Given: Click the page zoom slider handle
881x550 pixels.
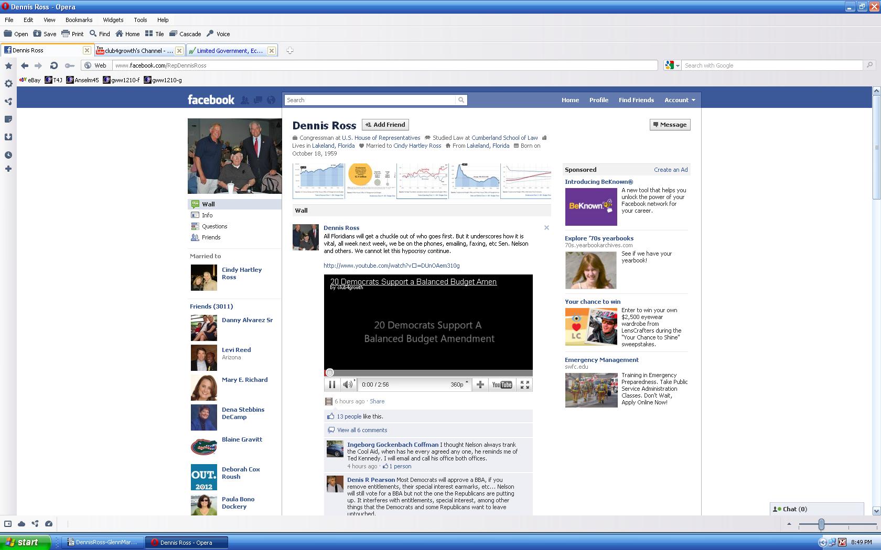Looking at the screenshot, I should (821, 524).
